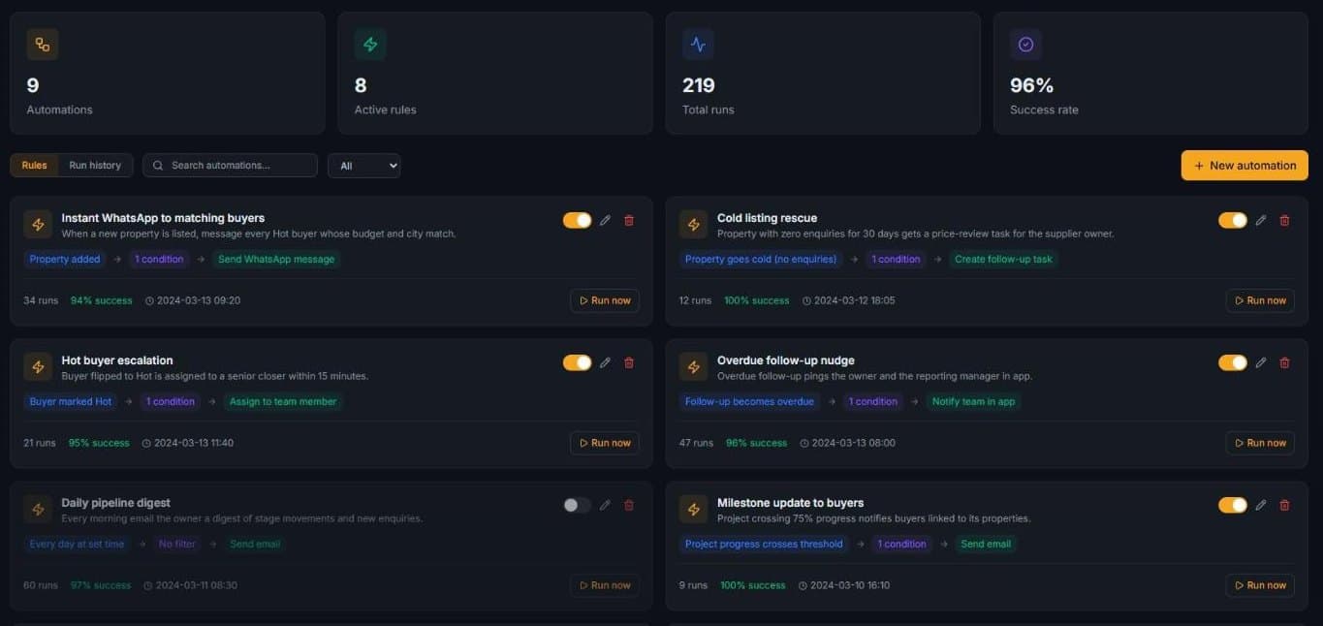Run now the Cold listing rescue rule
This screenshot has width=1323, height=626.
coord(1260,300)
